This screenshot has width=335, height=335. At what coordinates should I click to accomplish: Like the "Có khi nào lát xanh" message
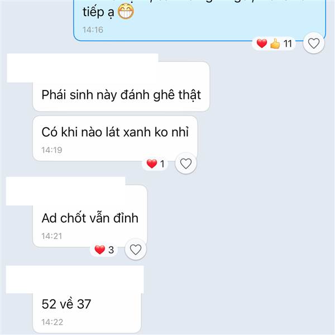click(x=186, y=164)
